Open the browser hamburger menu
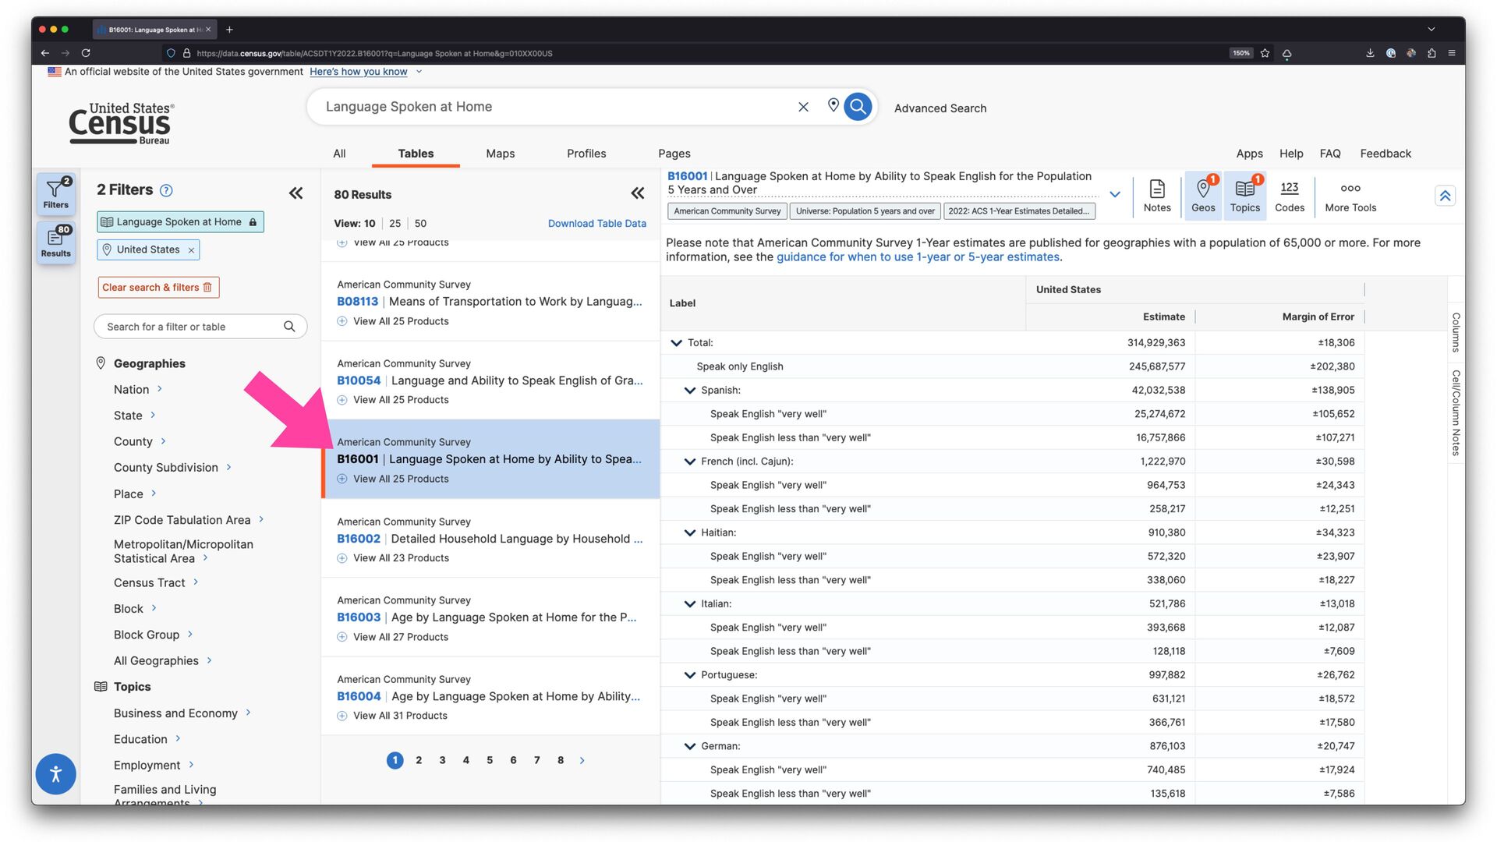1497x842 pixels. coord(1452,53)
